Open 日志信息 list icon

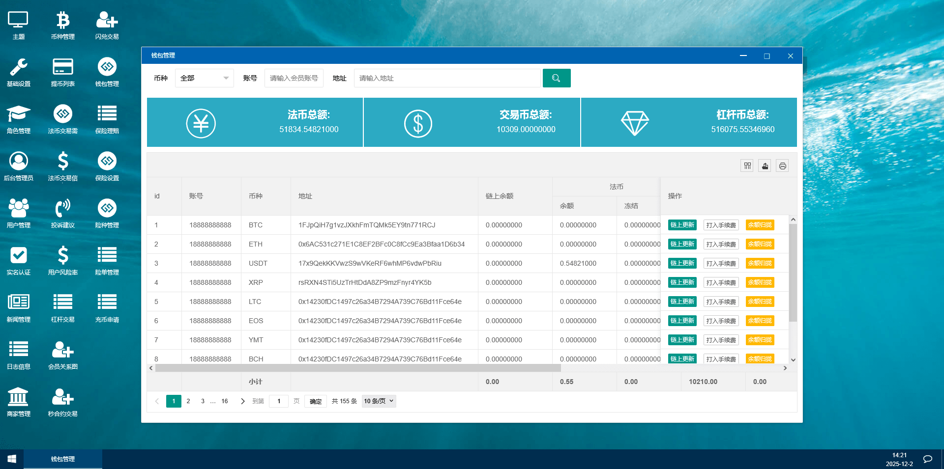click(18, 355)
